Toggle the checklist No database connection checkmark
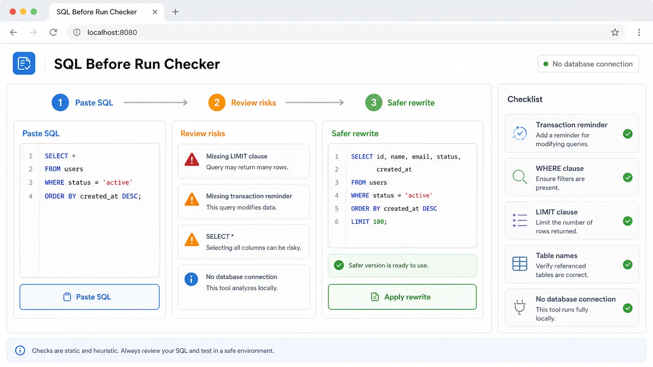 pos(628,308)
